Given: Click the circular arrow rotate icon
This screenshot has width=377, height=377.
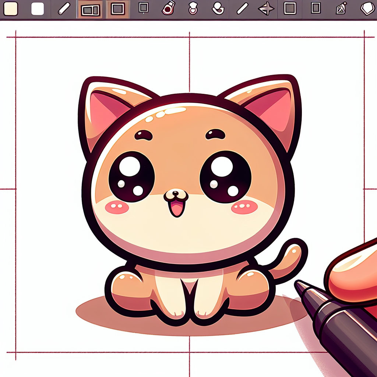Looking at the screenshot, I should [219, 8].
